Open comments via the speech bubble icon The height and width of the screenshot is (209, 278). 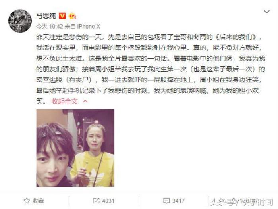point(166,201)
